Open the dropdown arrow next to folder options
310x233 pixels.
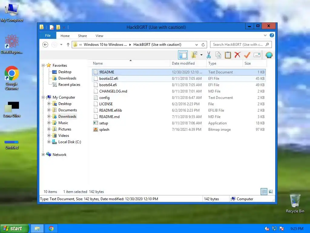(201, 55)
